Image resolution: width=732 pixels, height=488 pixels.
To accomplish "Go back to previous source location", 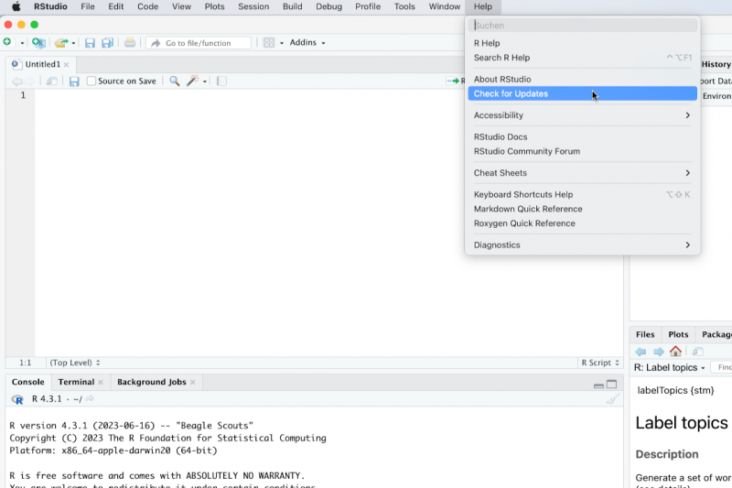I will click(x=17, y=81).
